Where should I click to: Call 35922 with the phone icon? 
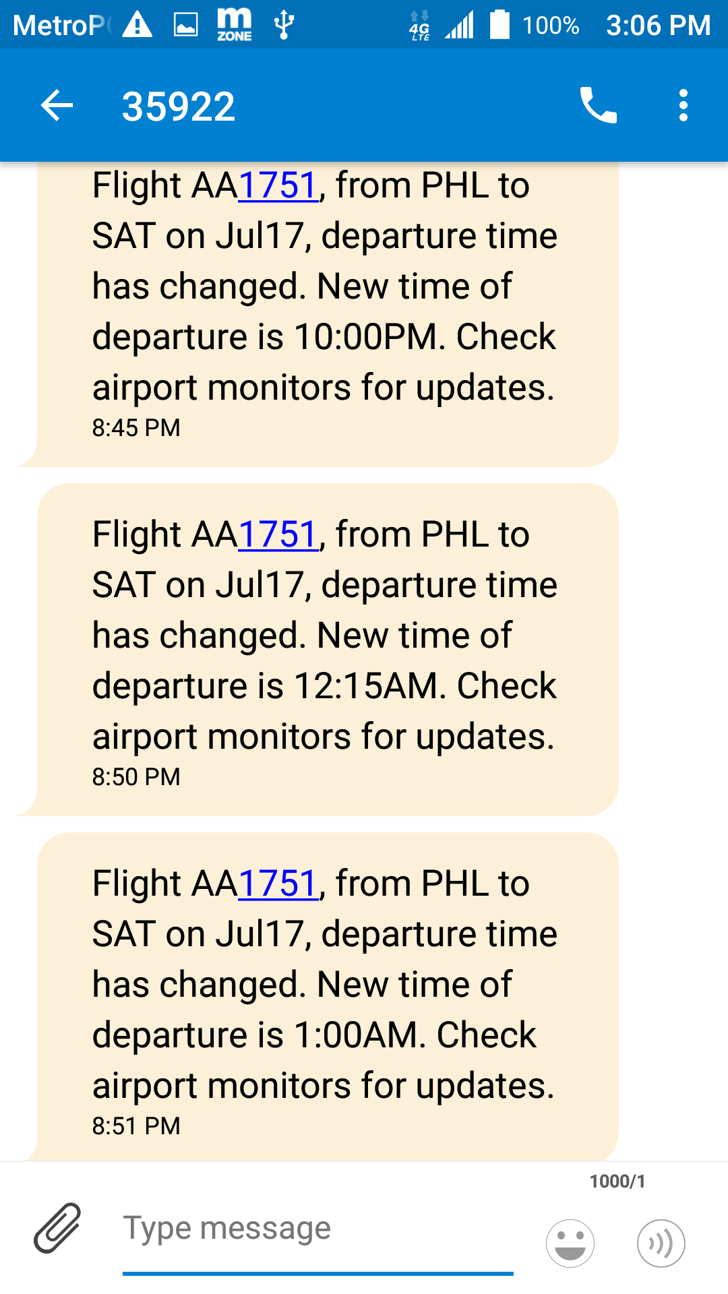click(598, 106)
